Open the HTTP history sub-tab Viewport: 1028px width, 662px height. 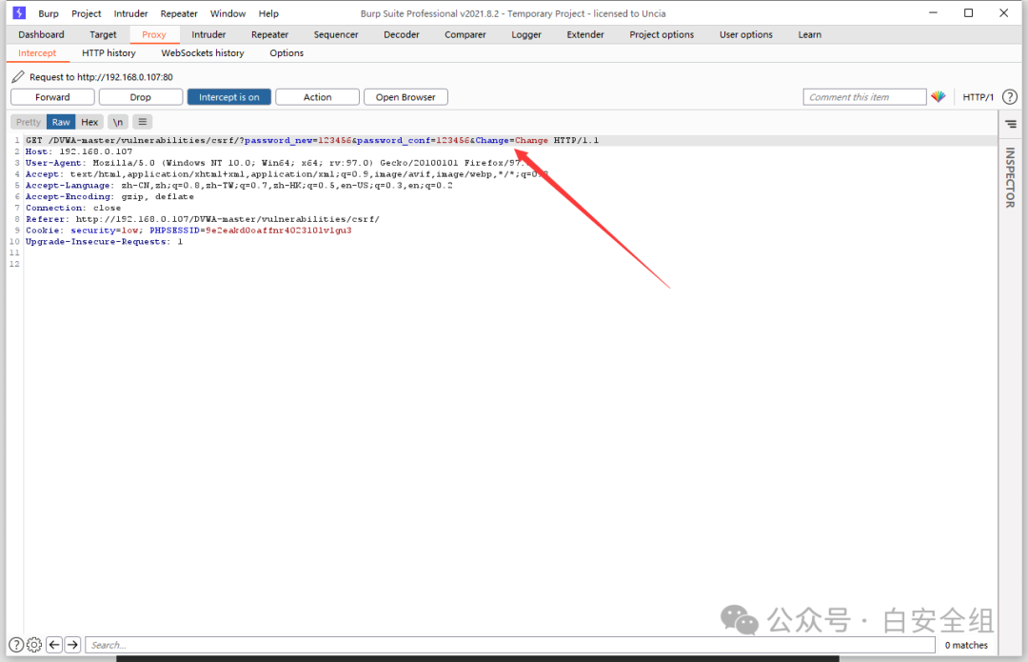click(109, 52)
